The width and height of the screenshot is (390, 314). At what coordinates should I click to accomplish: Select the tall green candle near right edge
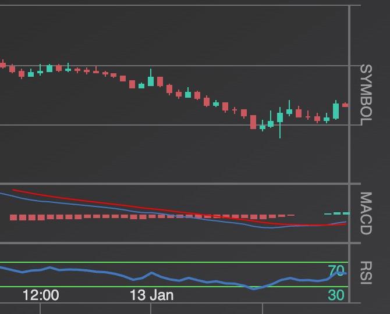tap(336, 110)
